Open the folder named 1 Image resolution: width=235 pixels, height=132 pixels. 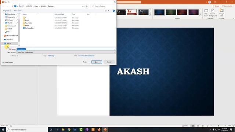(x=25, y=18)
